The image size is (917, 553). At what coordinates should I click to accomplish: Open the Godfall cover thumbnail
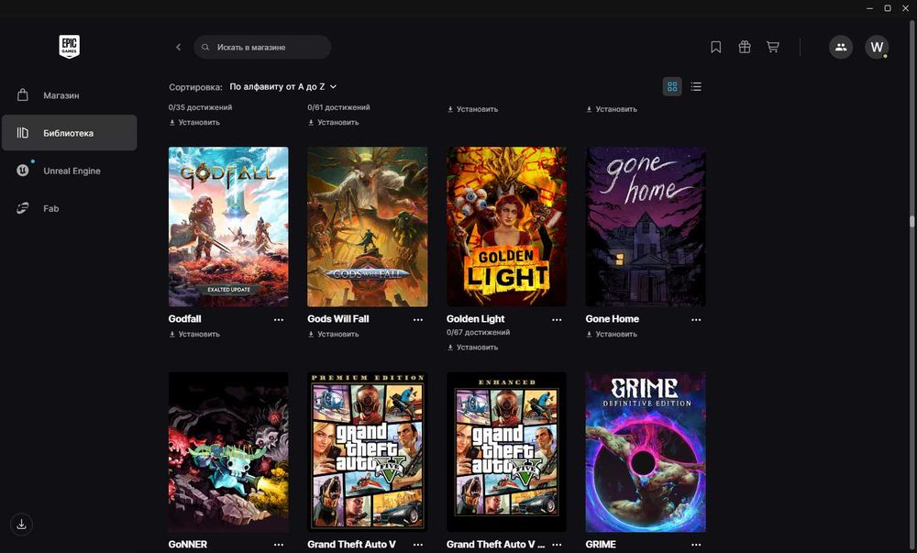click(228, 227)
